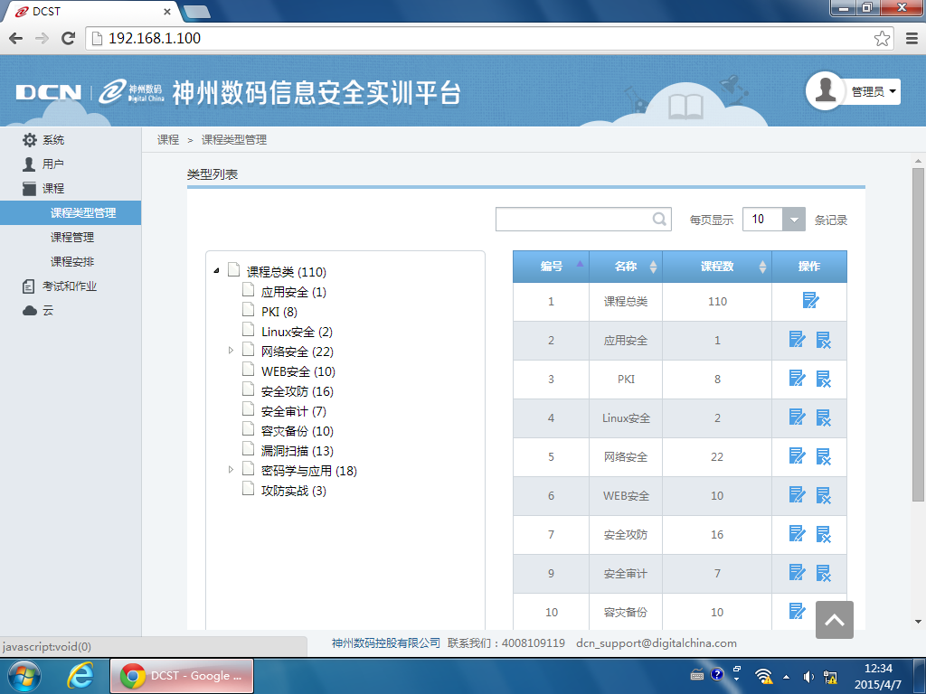Delete the 网络安全 table row
Viewport: 926px width, 694px height.
(x=823, y=456)
